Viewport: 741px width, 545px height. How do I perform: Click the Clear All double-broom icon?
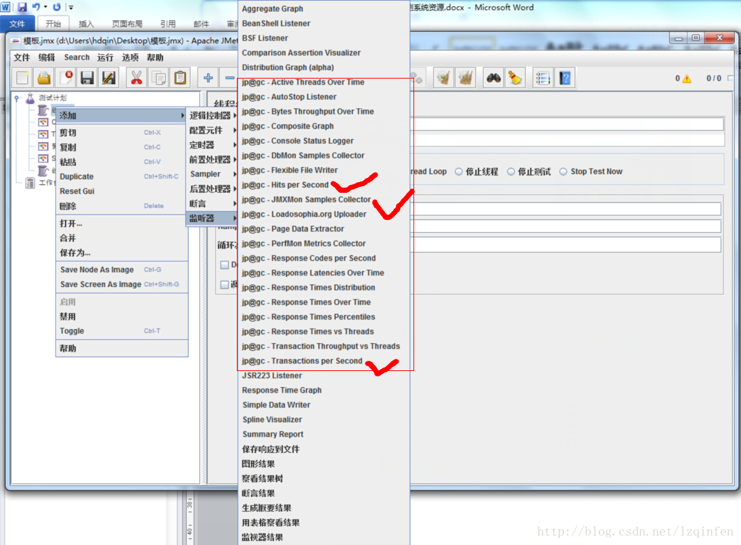(x=466, y=78)
